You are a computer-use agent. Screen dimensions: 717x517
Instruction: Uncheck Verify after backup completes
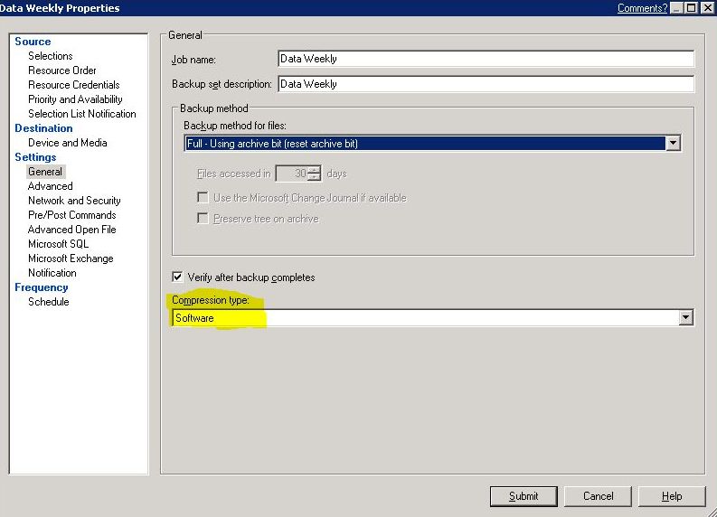(177, 277)
